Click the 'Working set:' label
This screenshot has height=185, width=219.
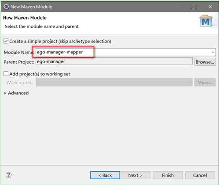tap(19, 83)
